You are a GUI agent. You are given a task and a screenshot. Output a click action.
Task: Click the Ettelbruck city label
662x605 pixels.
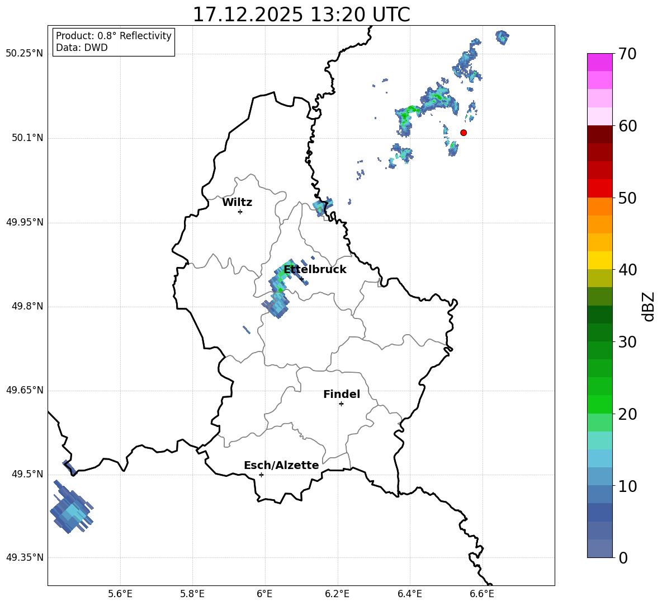pos(315,270)
